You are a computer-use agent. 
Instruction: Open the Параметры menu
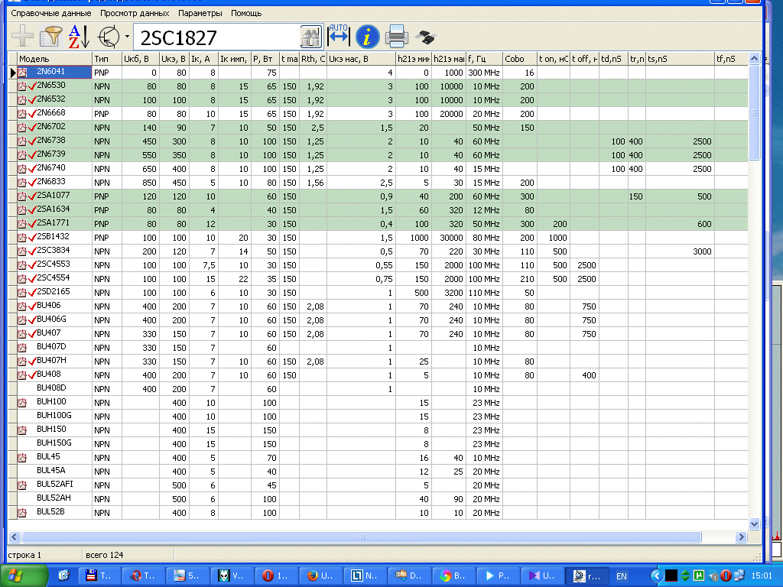click(x=200, y=13)
